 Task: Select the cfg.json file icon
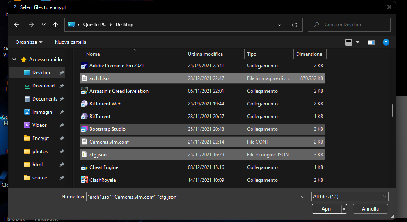pos(84,154)
